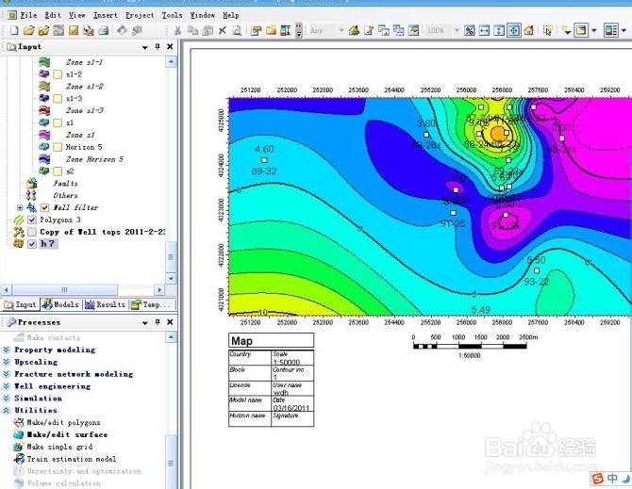
Task: Select Make/edit polygons process
Action: click(x=63, y=423)
